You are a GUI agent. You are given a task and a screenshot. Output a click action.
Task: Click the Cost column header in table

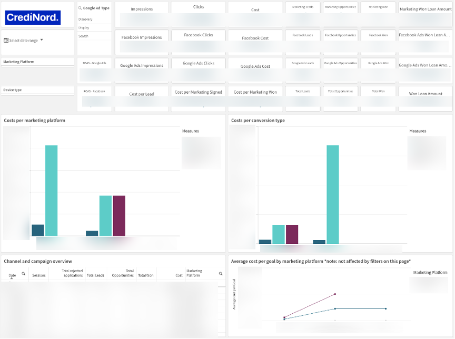click(x=179, y=275)
